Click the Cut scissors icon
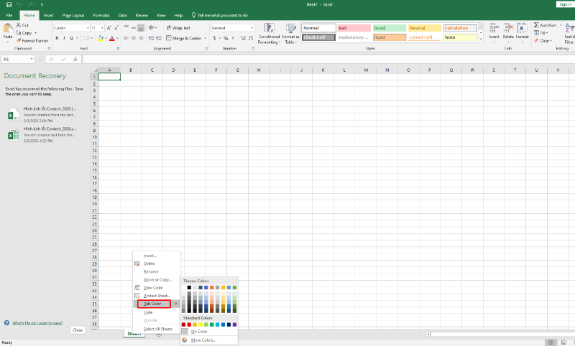The image size is (575, 346). 19,25
